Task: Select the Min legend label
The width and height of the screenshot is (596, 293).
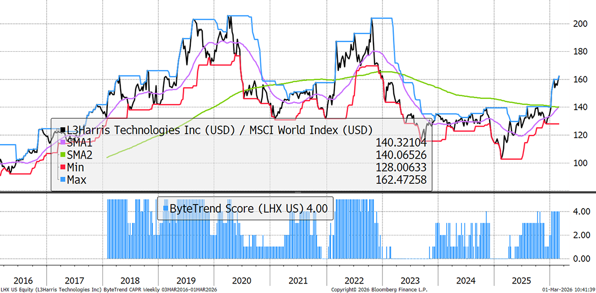Action: (x=76, y=168)
